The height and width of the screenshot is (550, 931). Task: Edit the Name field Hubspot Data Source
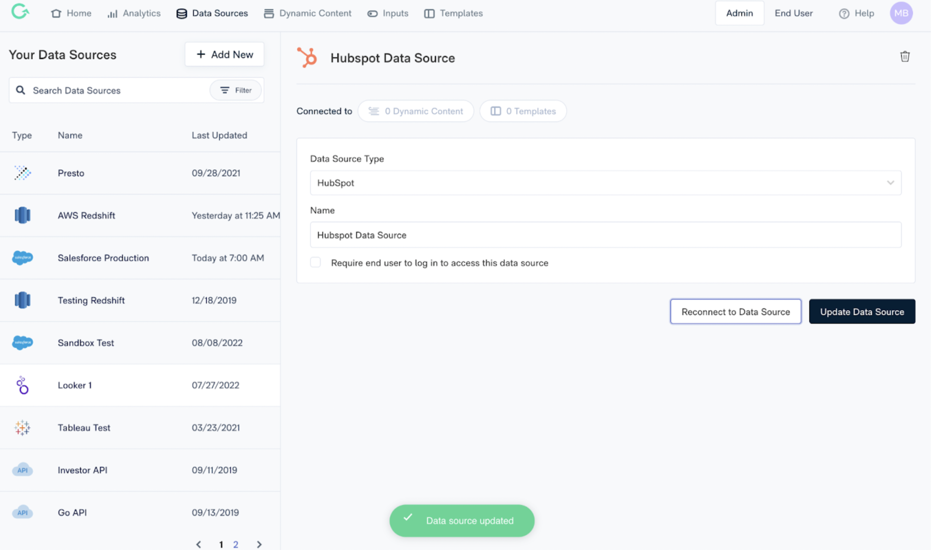606,235
